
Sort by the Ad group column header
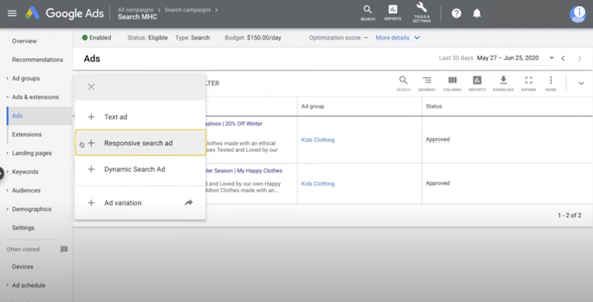[x=313, y=107]
